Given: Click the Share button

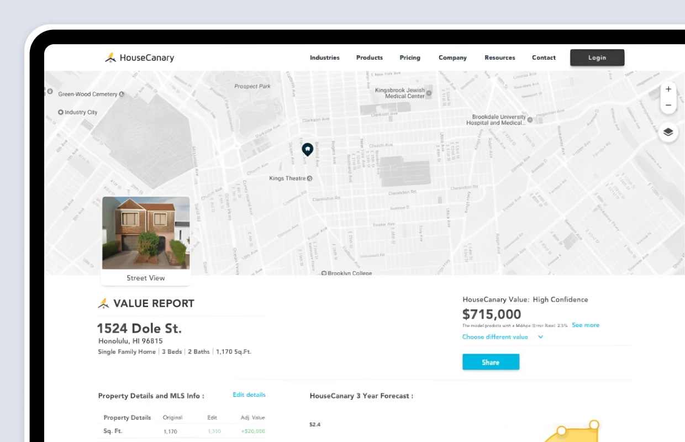Looking at the screenshot, I should (491, 362).
